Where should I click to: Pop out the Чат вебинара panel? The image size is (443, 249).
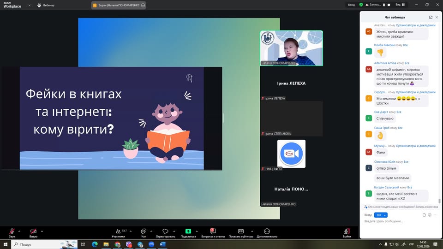click(431, 17)
